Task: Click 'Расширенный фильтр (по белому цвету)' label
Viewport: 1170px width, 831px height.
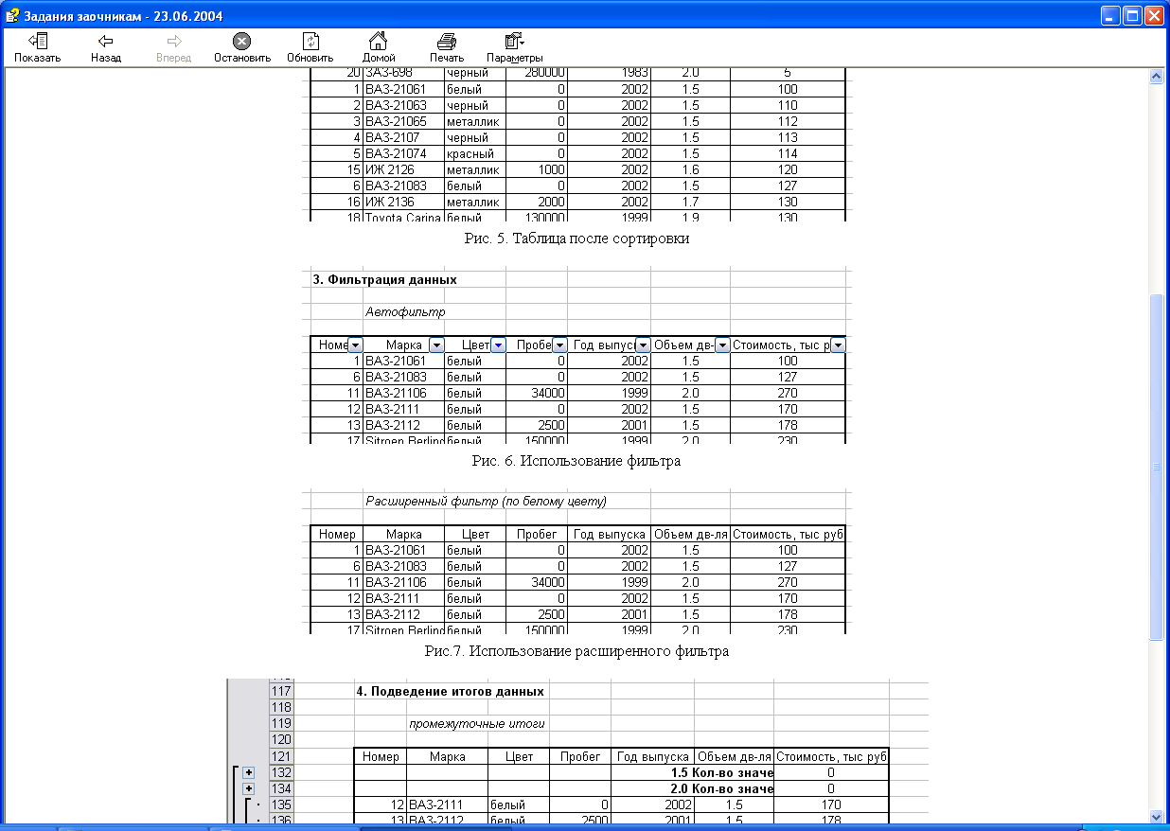Action: [x=486, y=501]
